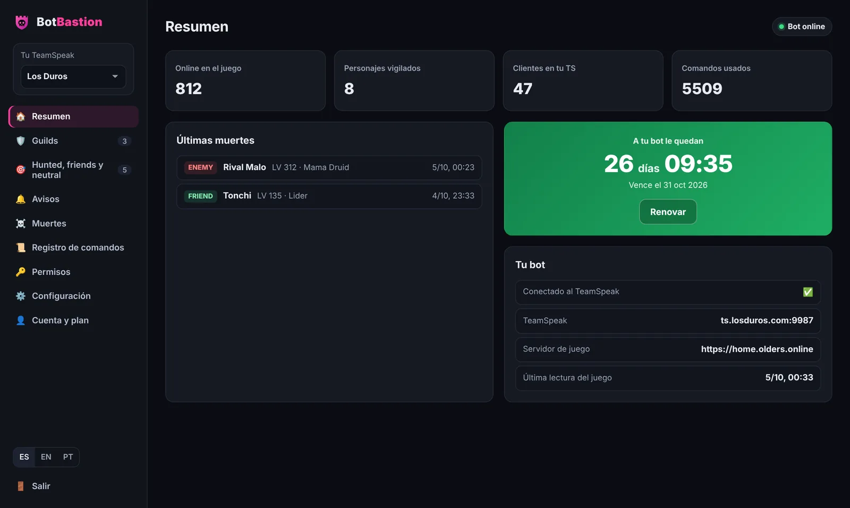Viewport: 850px width, 508px height.
Task: Switch language to ES
Action: tap(24, 457)
